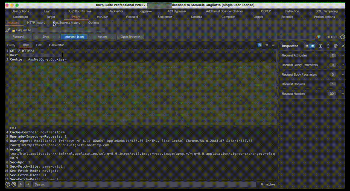Switch Inspector to the side-docked layout icon

[x=313, y=46]
